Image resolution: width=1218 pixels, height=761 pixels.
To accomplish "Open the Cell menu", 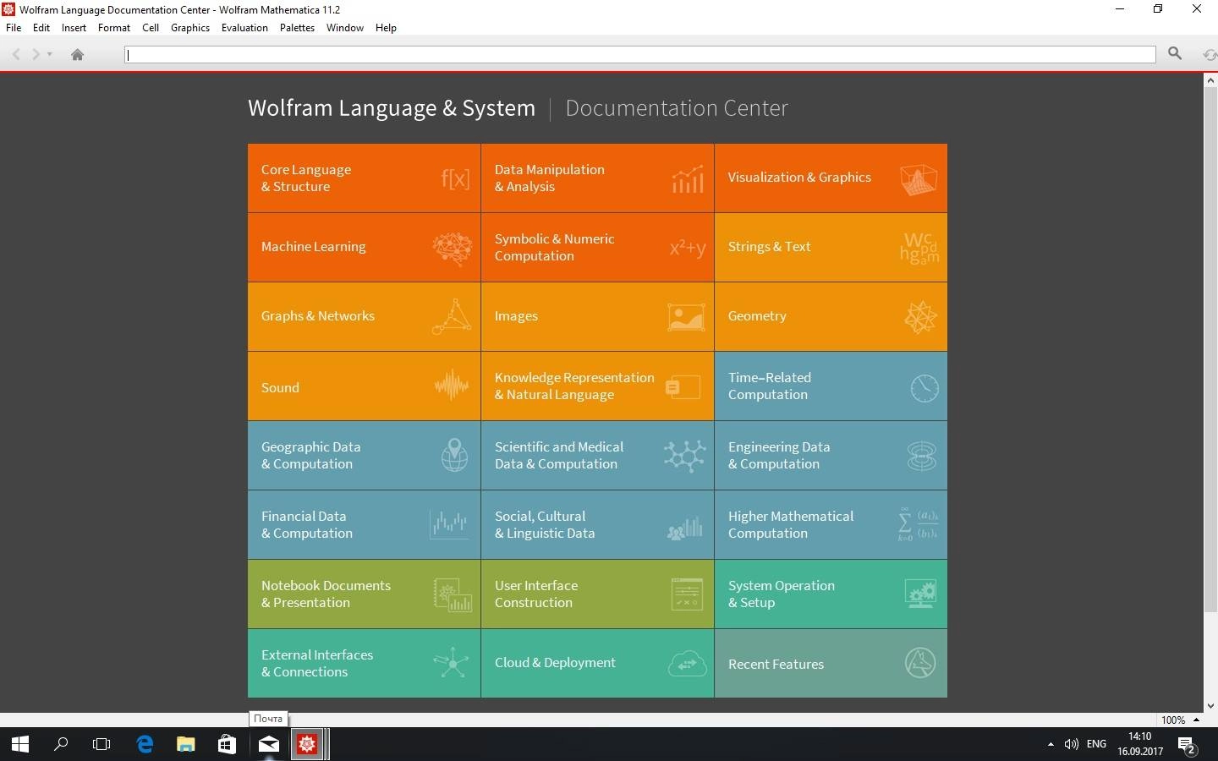I will pyautogui.click(x=151, y=28).
